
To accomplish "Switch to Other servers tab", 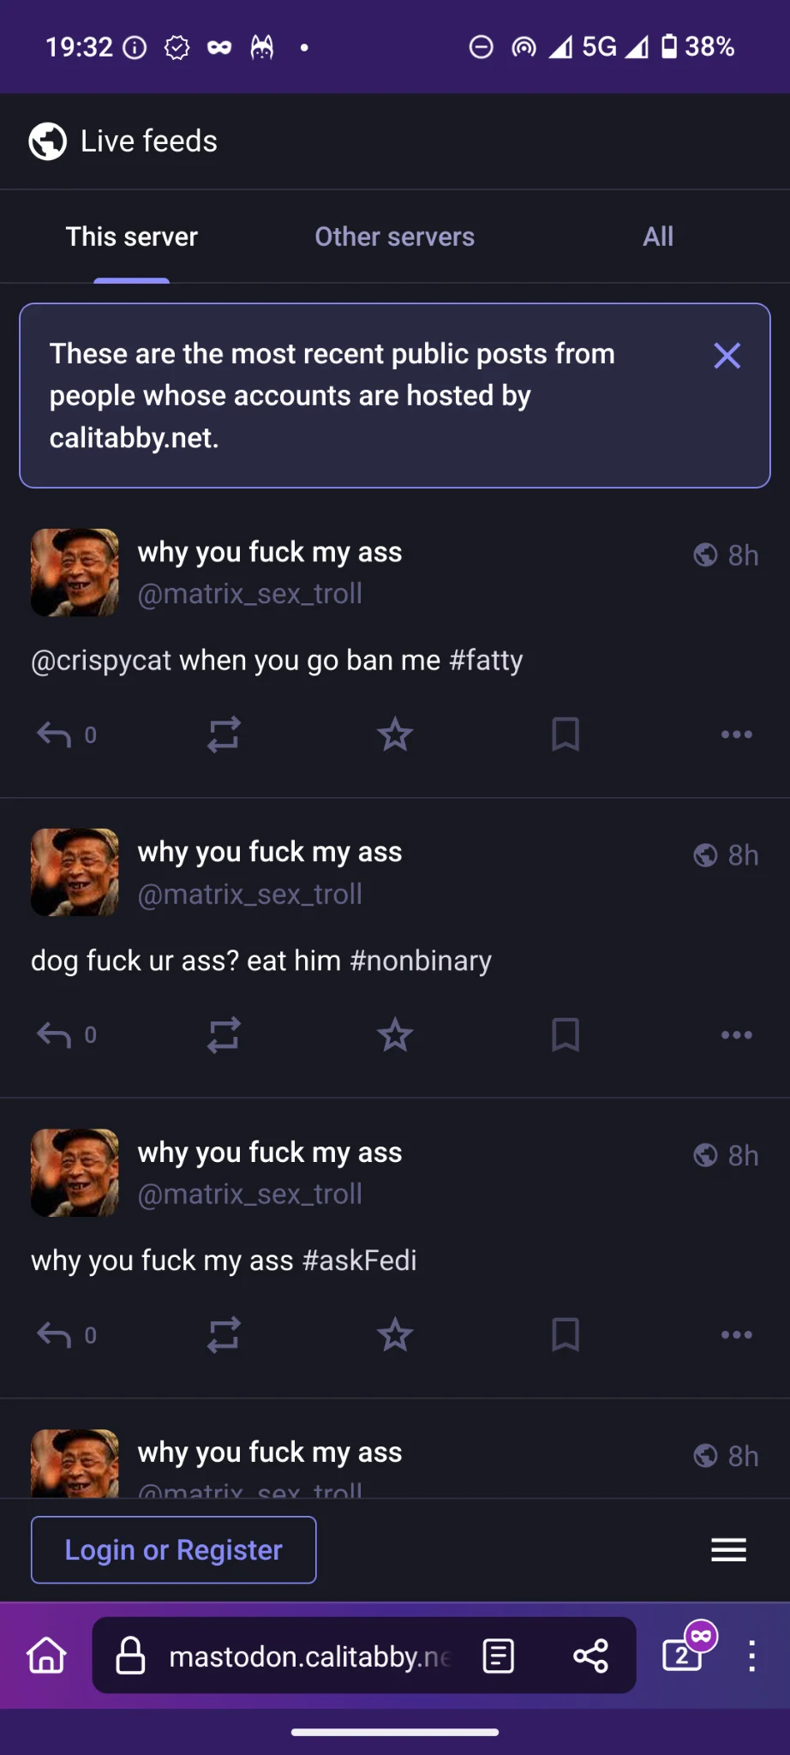I will click(x=394, y=237).
